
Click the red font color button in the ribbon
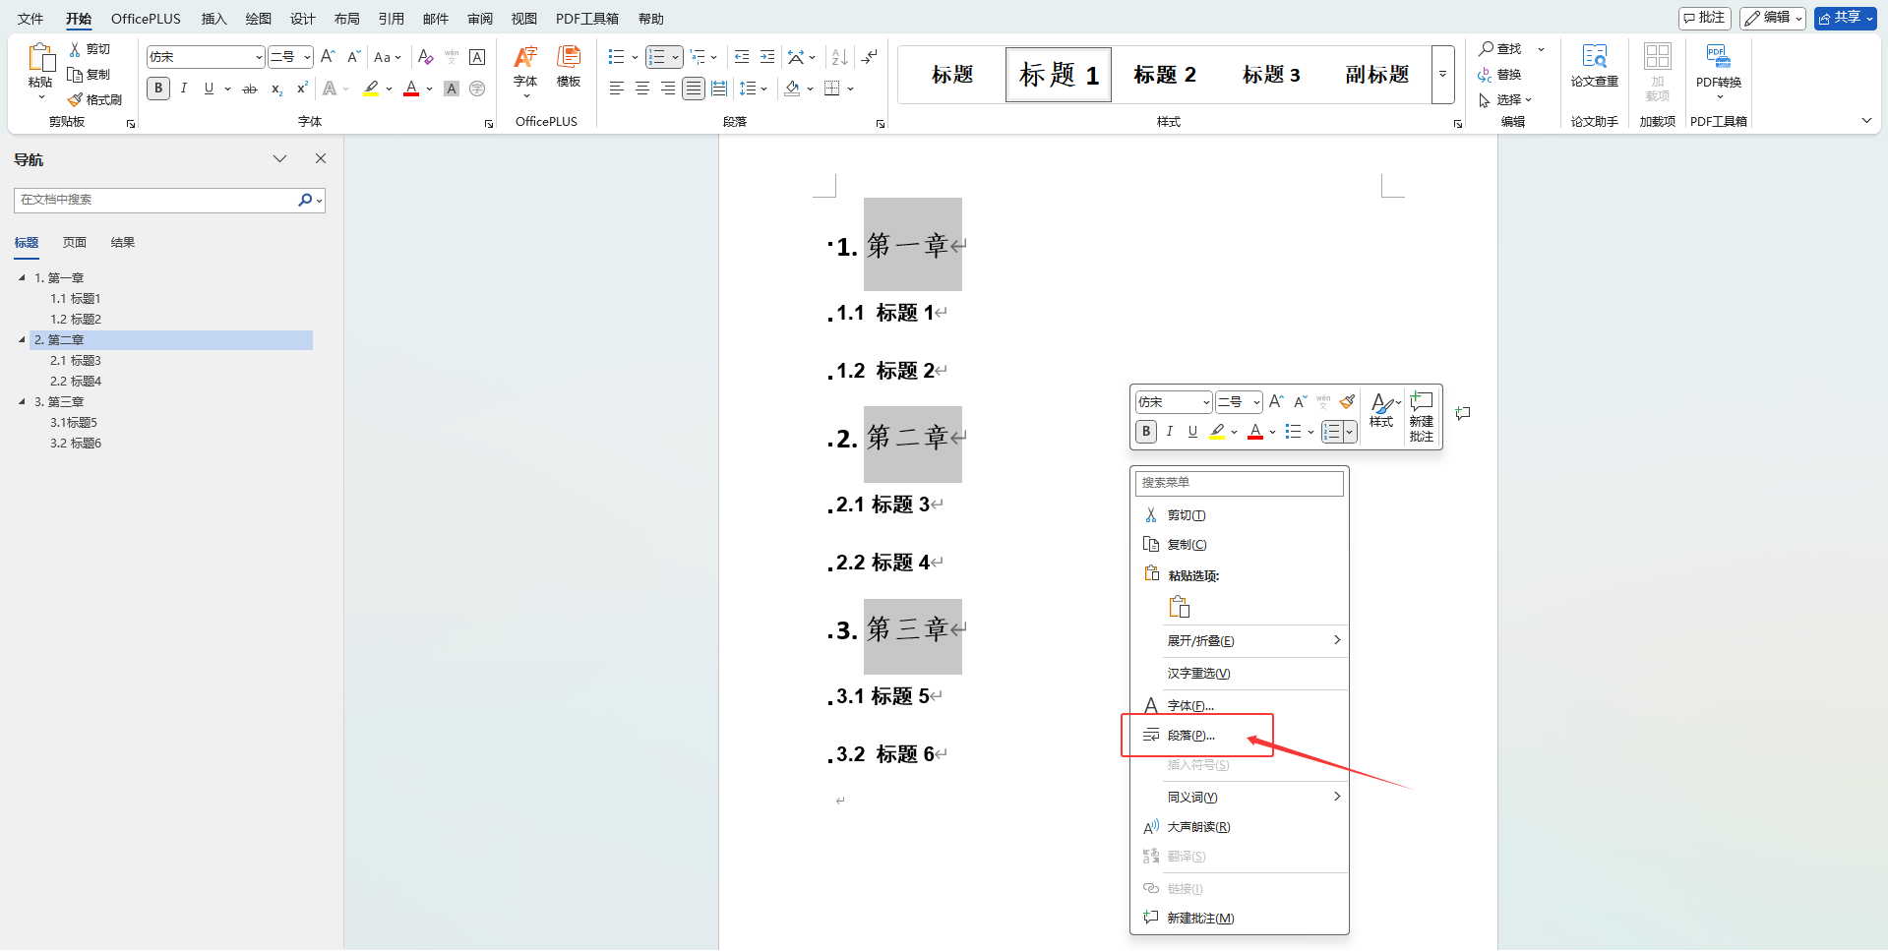tap(411, 89)
